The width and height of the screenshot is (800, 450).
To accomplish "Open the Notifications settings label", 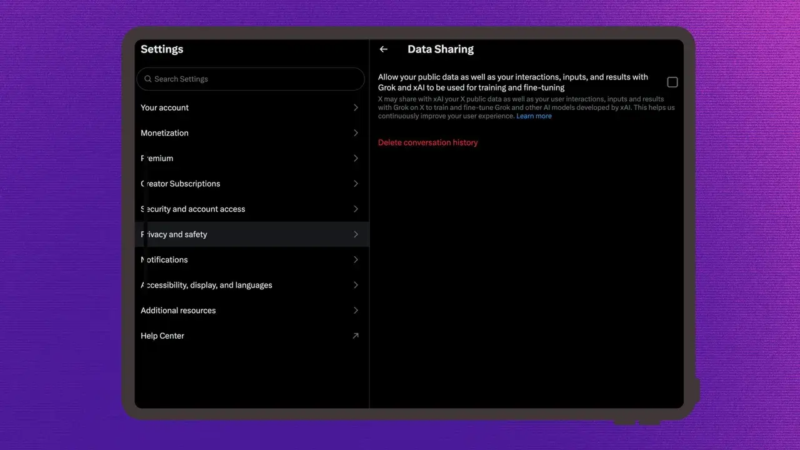I will [x=164, y=259].
